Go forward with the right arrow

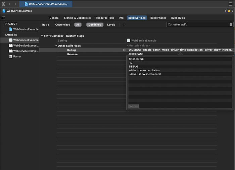(x=15, y=4)
